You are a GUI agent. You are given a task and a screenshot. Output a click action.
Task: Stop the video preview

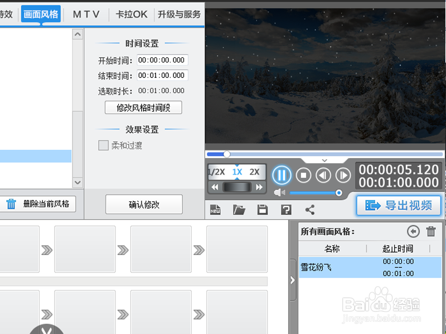(303, 175)
